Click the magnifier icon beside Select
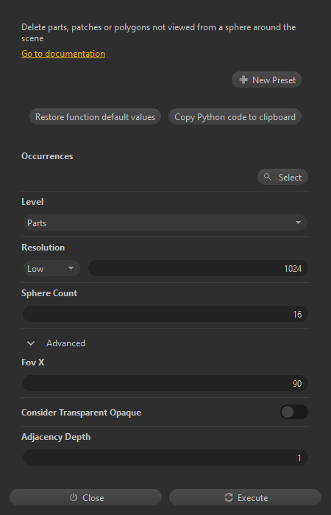The height and width of the screenshot is (515, 331). tap(267, 177)
